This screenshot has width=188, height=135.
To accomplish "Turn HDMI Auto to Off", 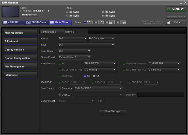I will (94, 76).
